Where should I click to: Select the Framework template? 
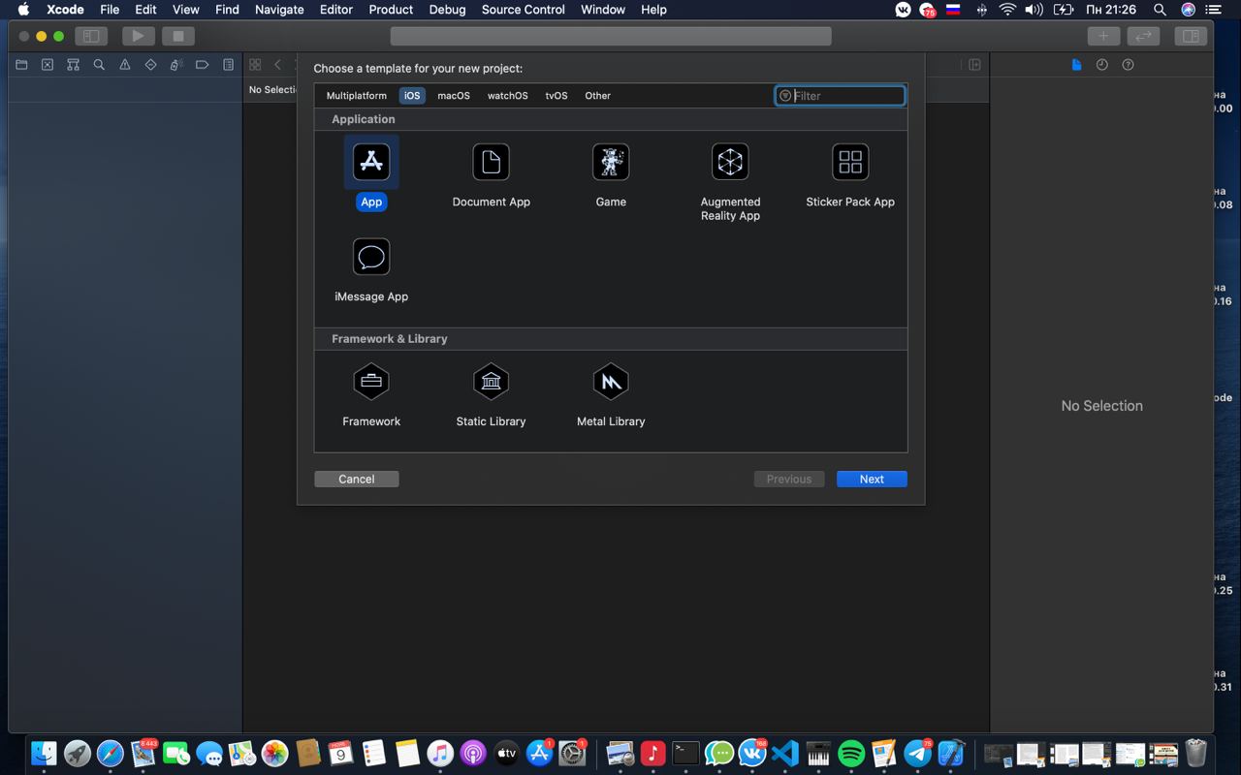pos(371,382)
